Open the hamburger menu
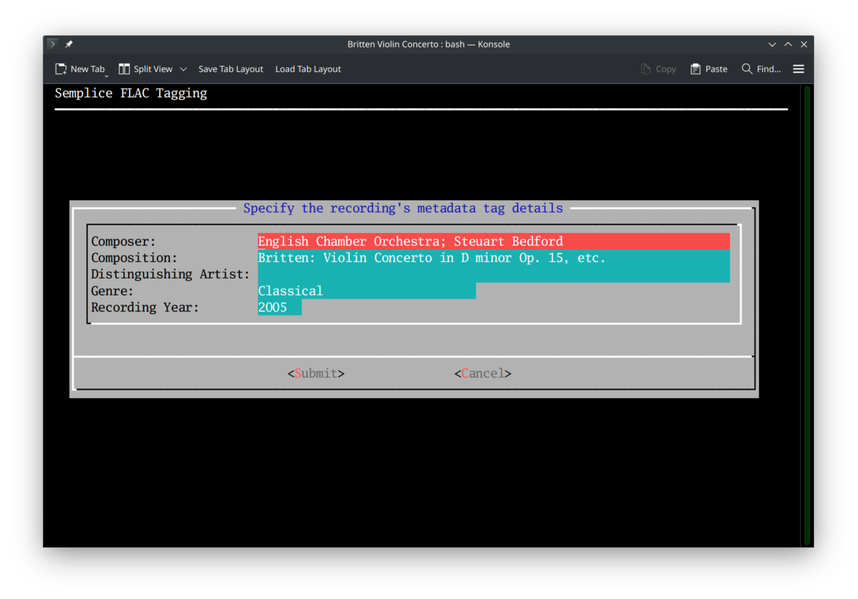Viewport: 858px width, 599px height. point(798,69)
